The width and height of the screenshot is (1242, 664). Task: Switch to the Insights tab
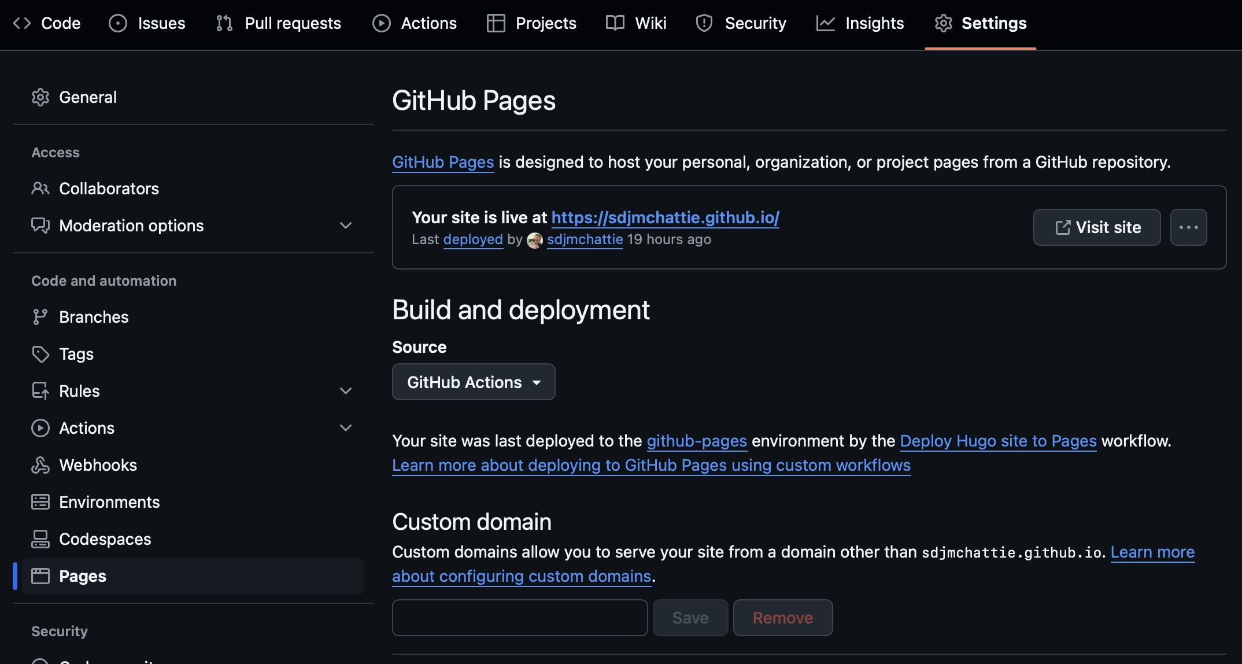(x=860, y=23)
